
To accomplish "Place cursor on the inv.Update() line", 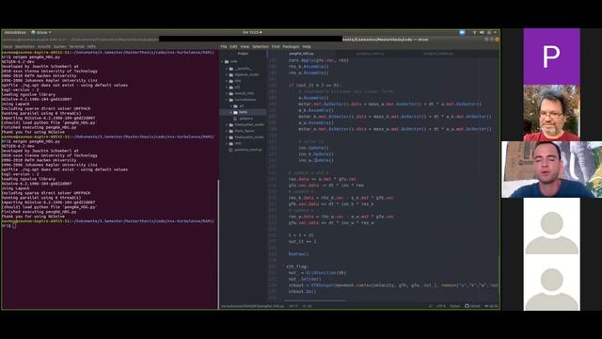I will click(x=313, y=148).
